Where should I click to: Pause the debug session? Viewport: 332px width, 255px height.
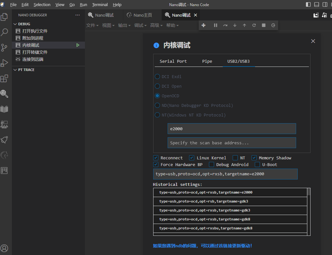click(x=216, y=25)
